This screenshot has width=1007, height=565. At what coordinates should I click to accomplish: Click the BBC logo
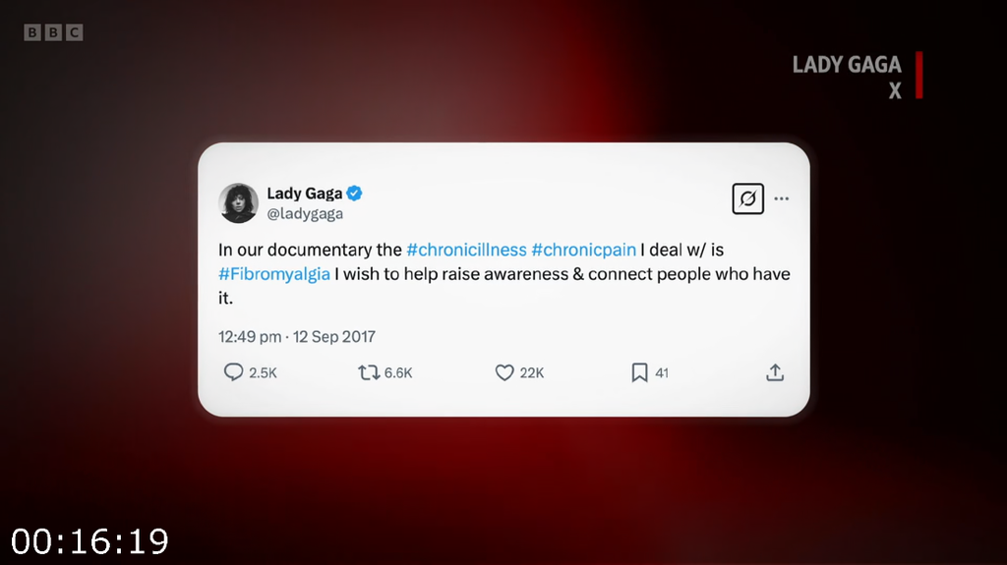(53, 32)
